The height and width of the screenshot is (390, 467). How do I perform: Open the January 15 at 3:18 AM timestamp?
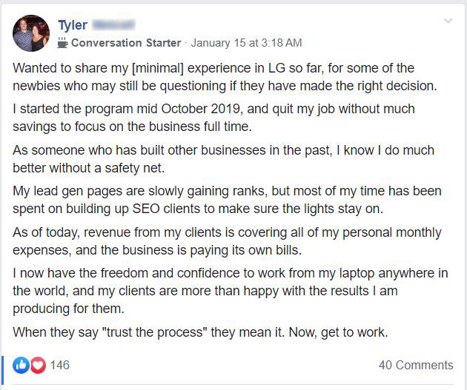click(246, 43)
